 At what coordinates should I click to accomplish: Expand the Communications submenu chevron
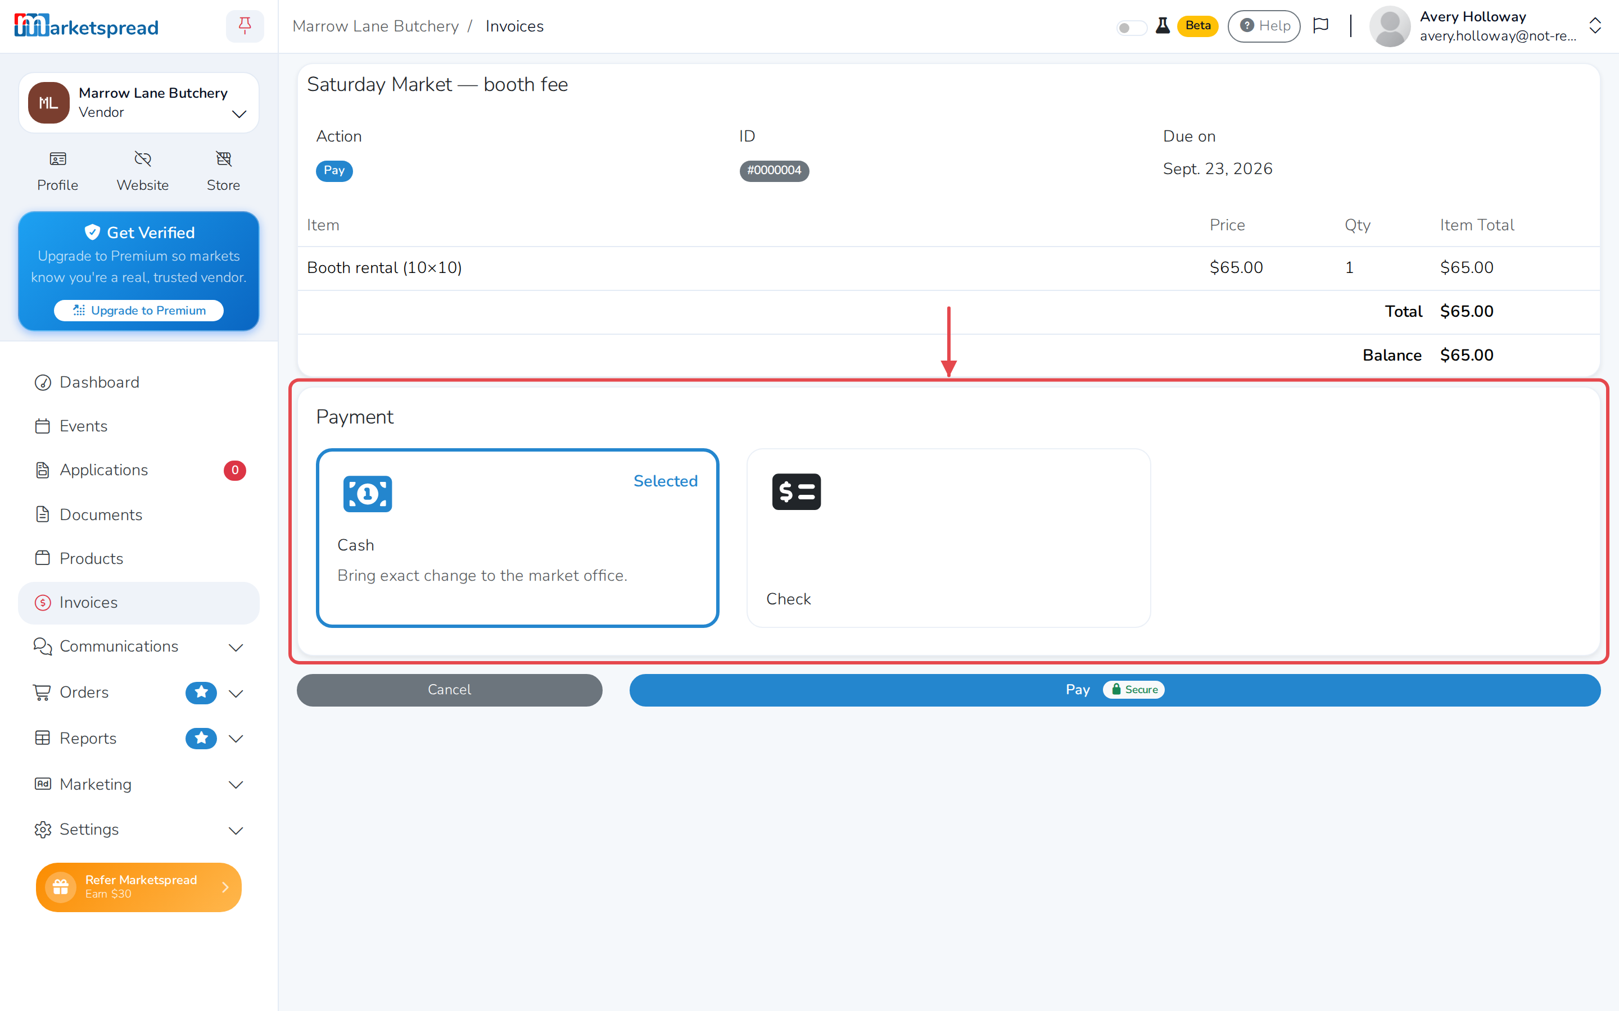[236, 647]
